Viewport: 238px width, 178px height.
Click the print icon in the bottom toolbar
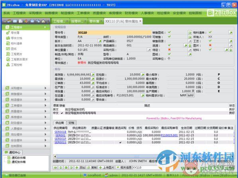[55, 168]
